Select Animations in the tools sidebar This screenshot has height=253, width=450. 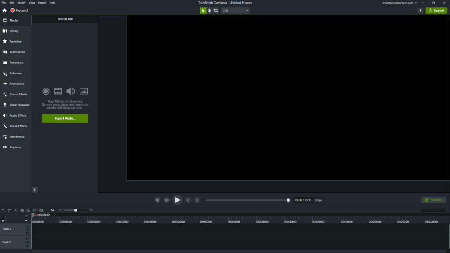tap(15, 84)
